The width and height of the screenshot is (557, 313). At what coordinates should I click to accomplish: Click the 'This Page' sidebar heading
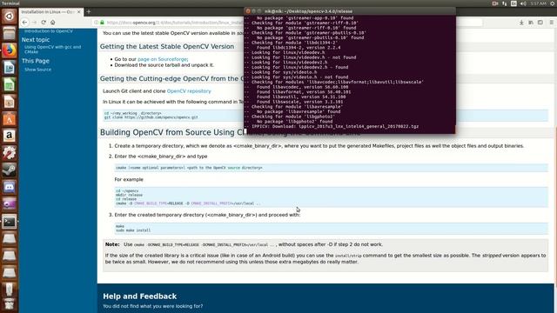click(36, 61)
